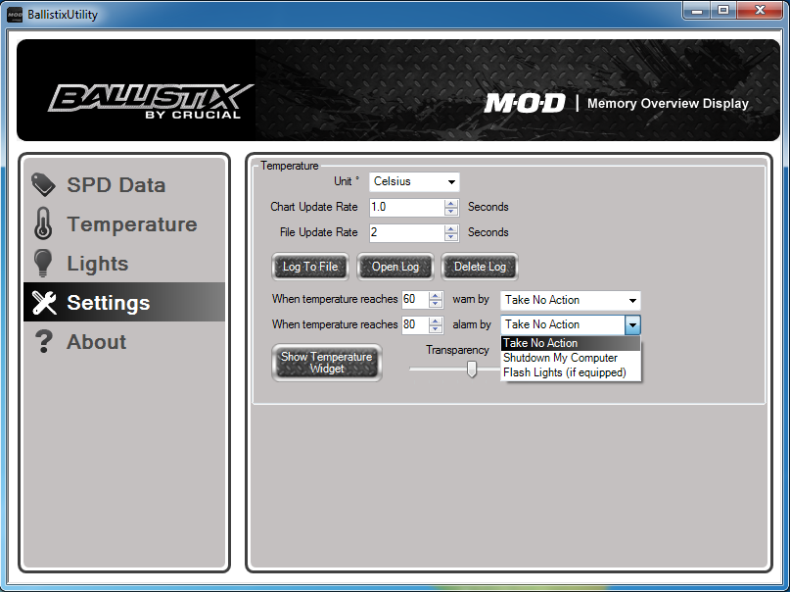Raise the alarm temperature threshold of 80
This screenshot has height=592, width=790.
click(436, 321)
